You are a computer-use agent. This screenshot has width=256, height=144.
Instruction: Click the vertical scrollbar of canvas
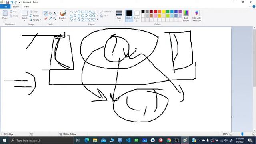click(254, 58)
